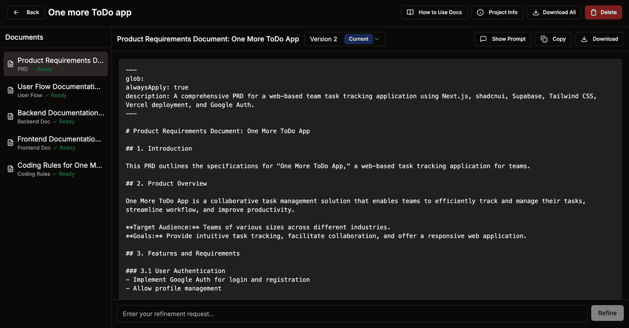Open the Version 2 dropdown
629x328 pixels.
323,39
